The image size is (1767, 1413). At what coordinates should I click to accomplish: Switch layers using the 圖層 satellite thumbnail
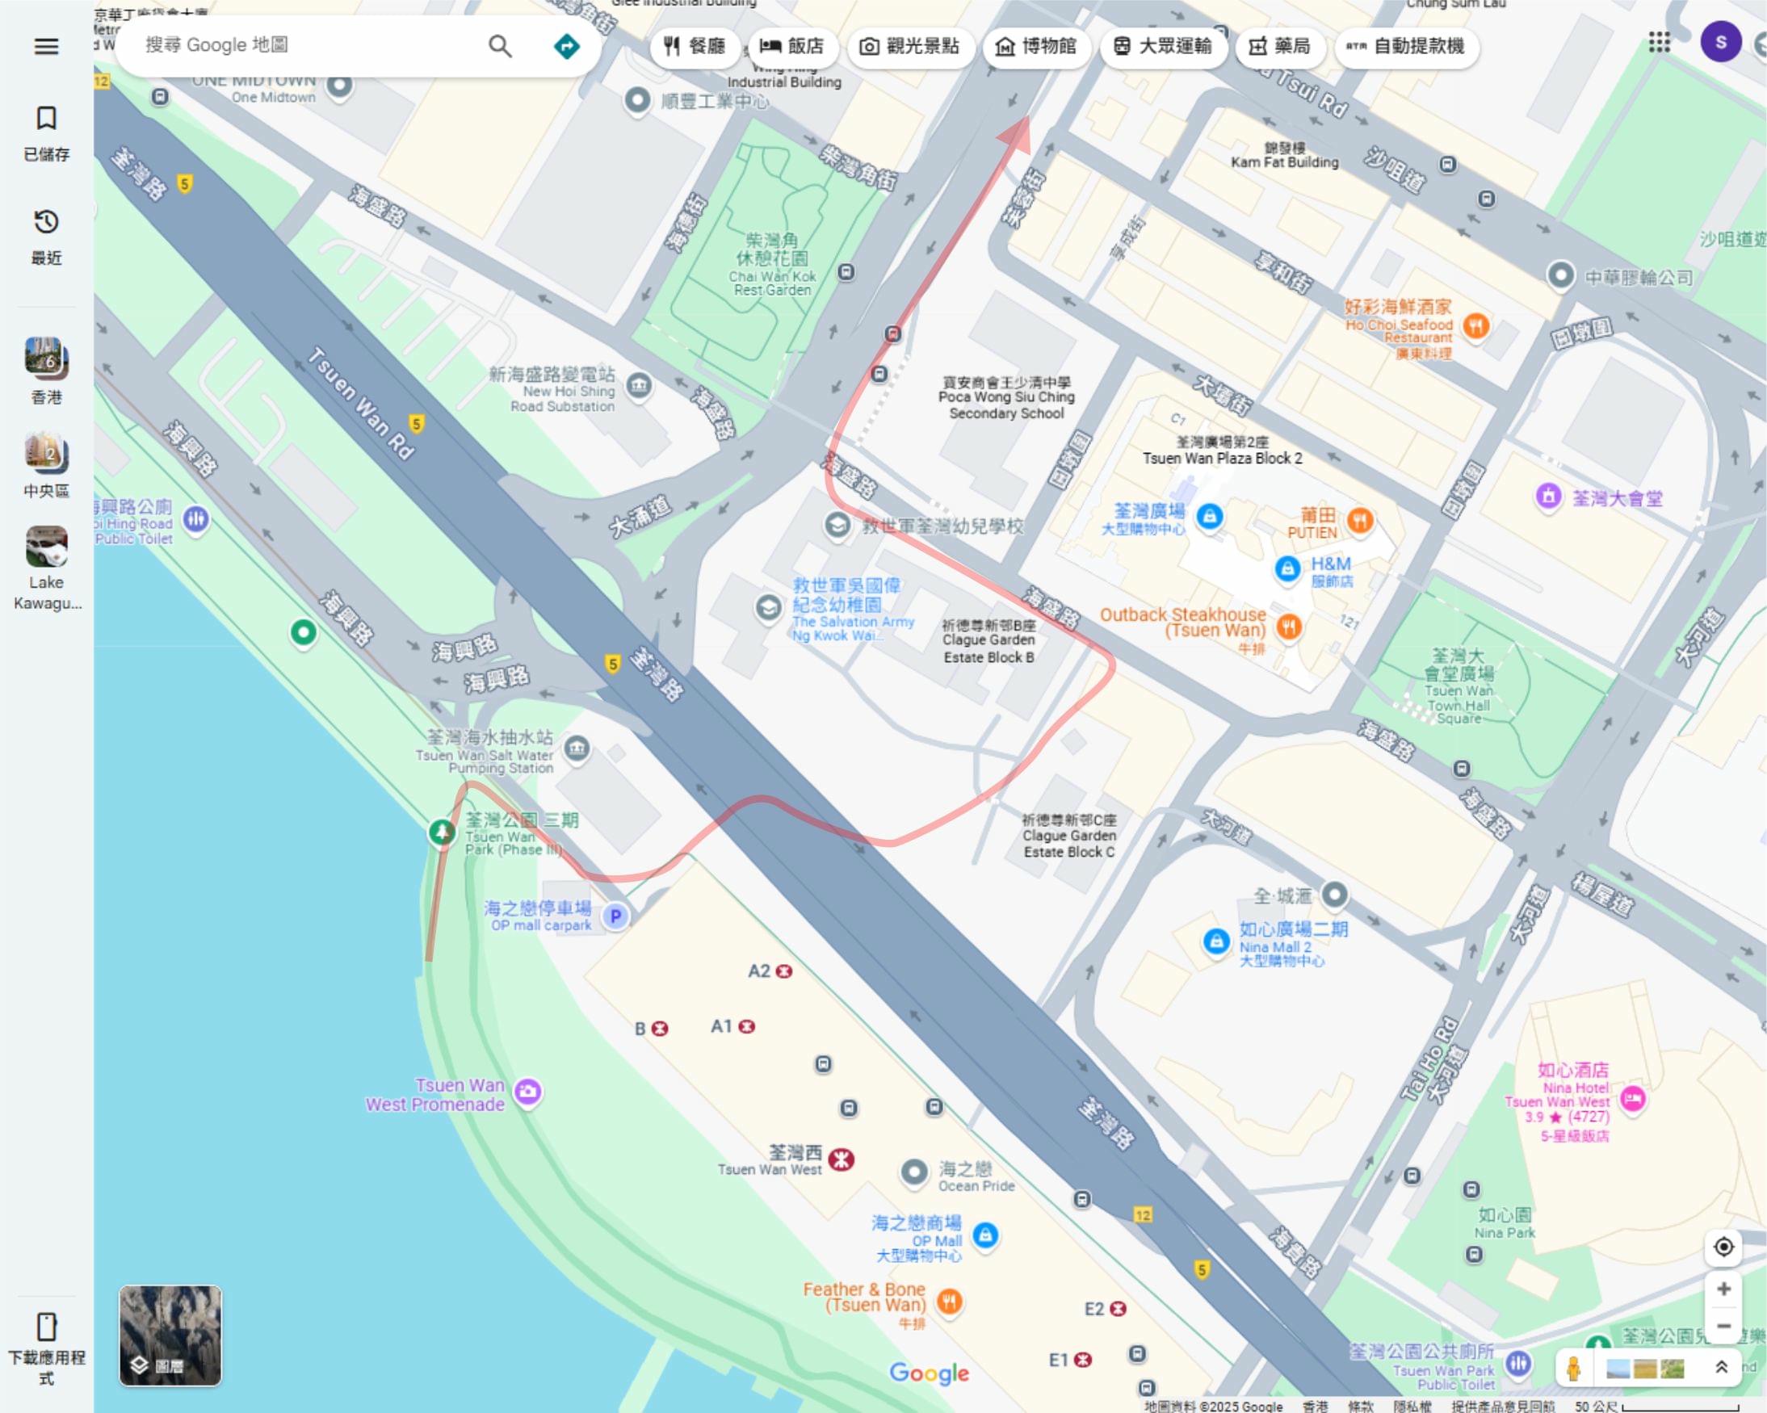(170, 1335)
